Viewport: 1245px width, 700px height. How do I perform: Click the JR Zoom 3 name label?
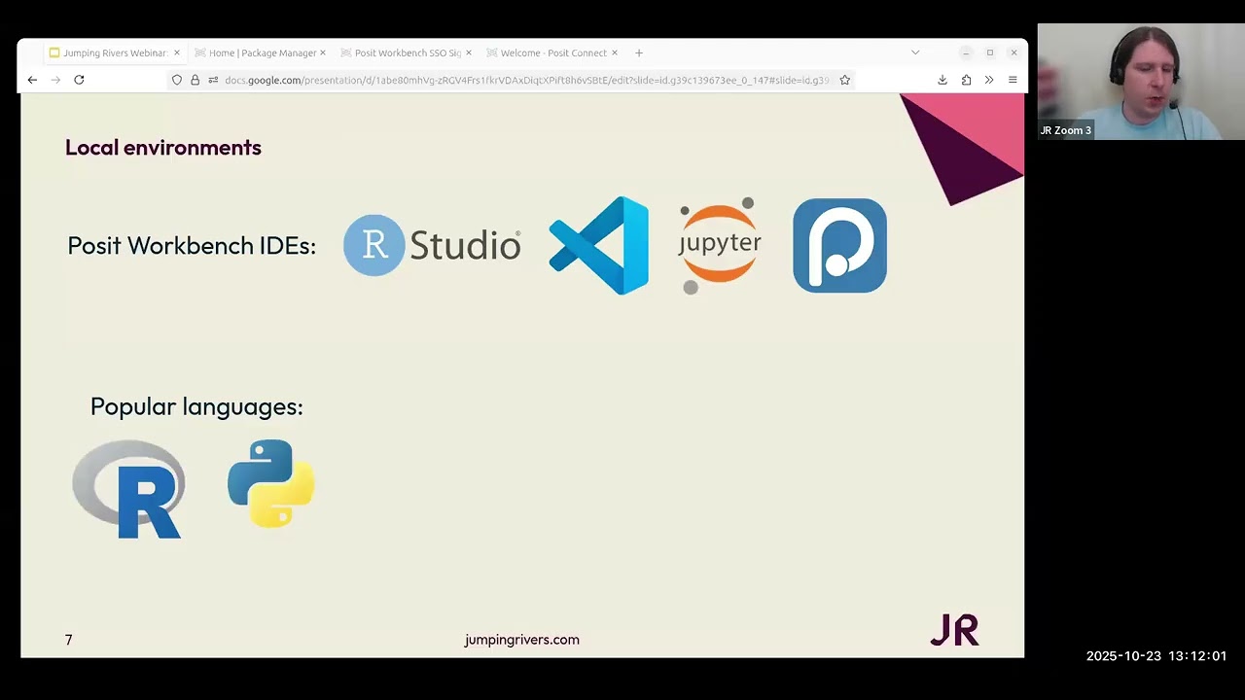[1066, 130]
